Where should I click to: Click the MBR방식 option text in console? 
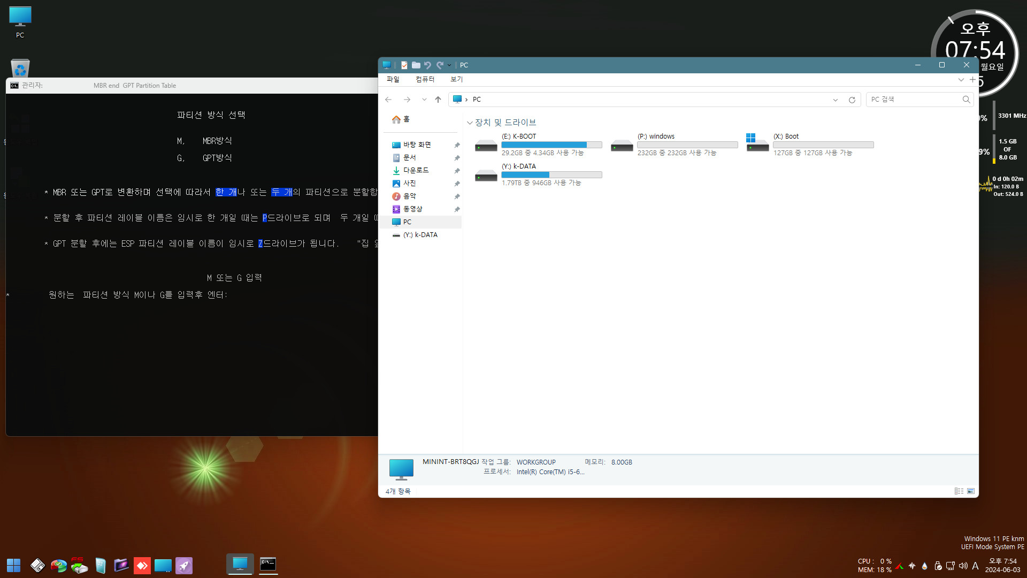pyautogui.click(x=217, y=141)
